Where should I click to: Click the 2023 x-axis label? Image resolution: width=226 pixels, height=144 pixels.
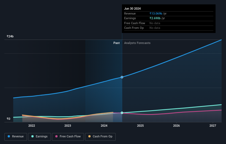tap(68, 126)
